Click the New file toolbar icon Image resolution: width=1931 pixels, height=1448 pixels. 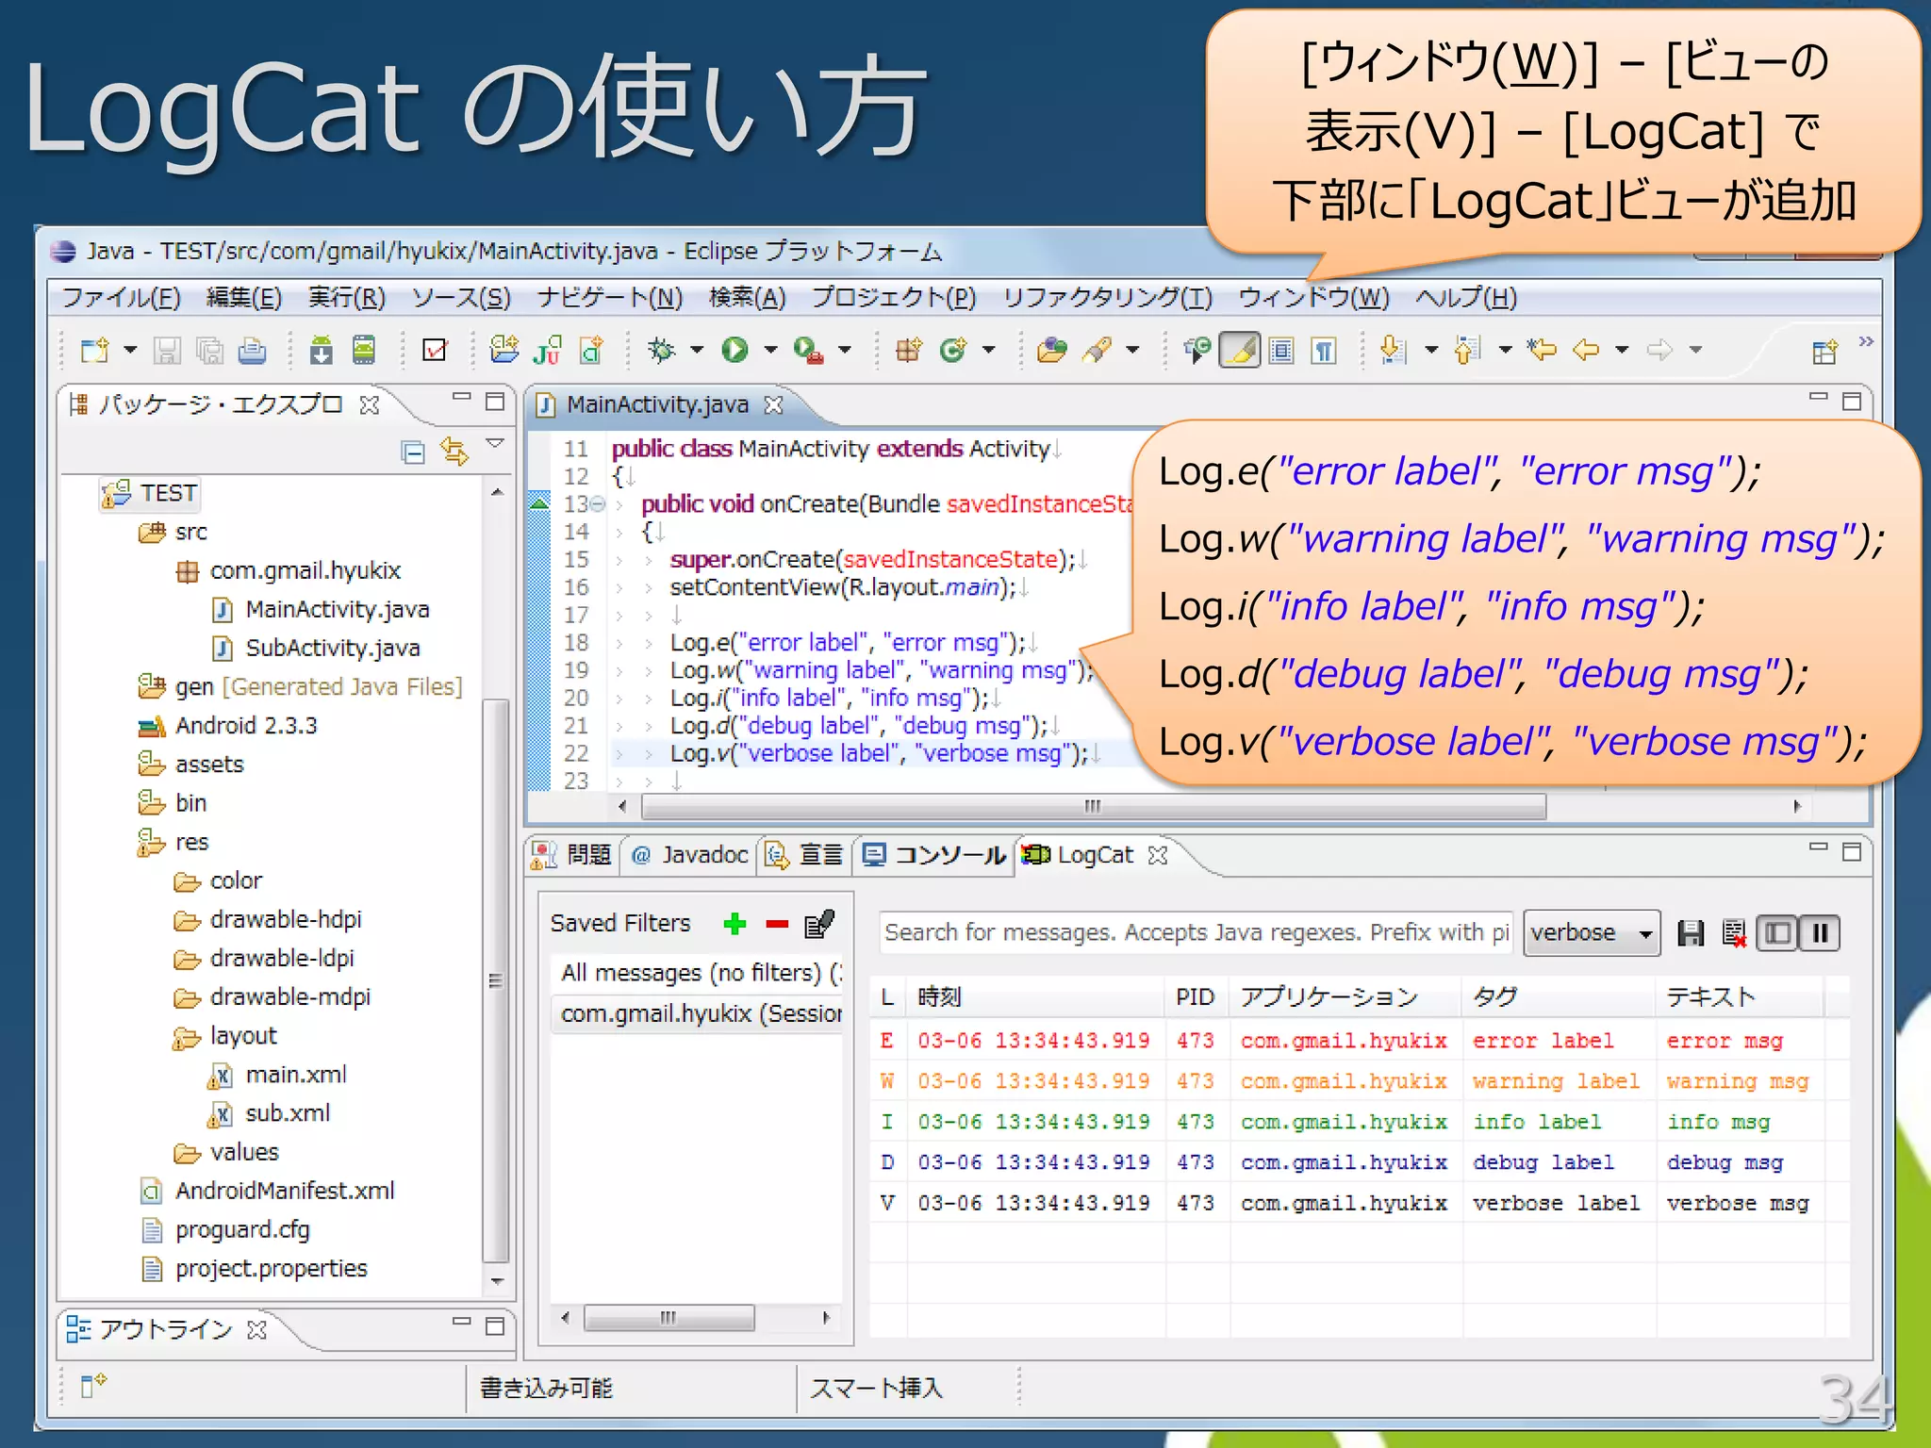coord(94,351)
